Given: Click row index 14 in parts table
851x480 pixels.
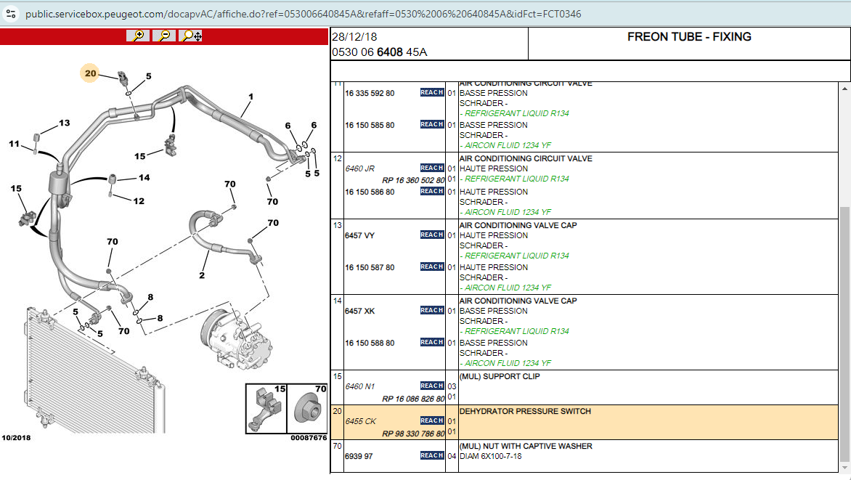Looking at the screenshot, I should pos(338,301).
